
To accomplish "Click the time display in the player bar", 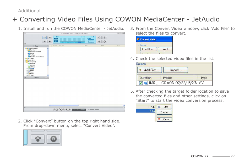I will [79, 110].
